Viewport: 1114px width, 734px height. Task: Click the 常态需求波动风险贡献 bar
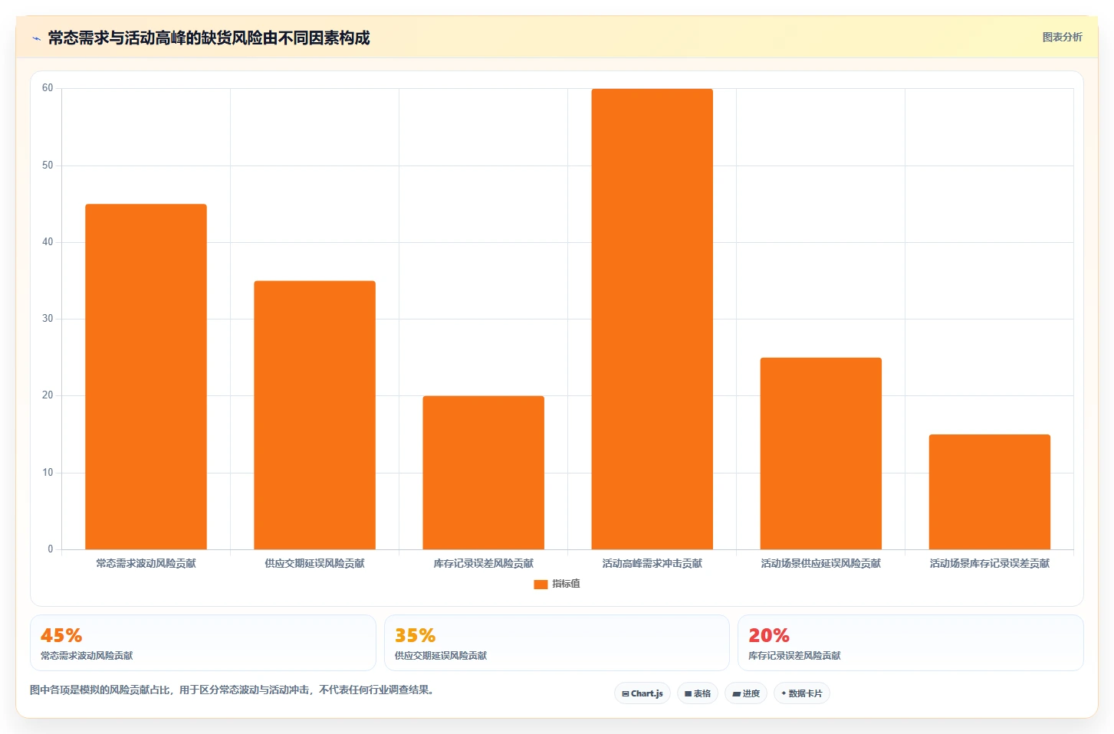click(146, 376)
